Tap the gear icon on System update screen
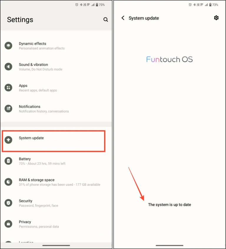The image size is (226, 249). [216, 18]
